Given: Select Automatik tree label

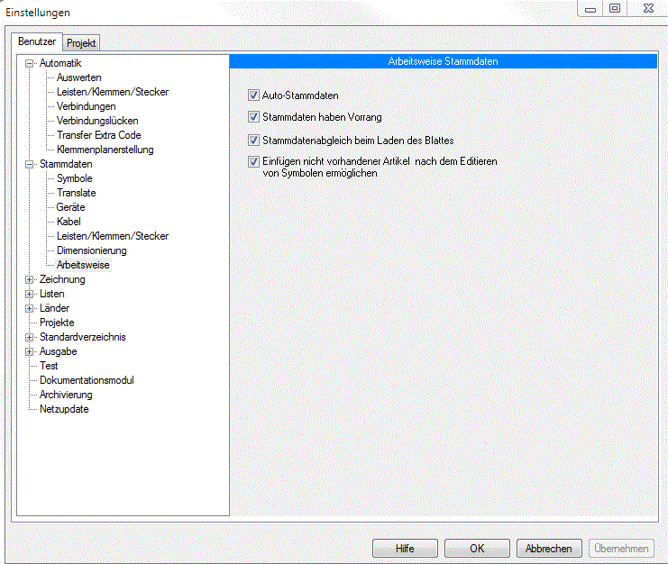Looking at the screenshot, I should tap(60, 63).
